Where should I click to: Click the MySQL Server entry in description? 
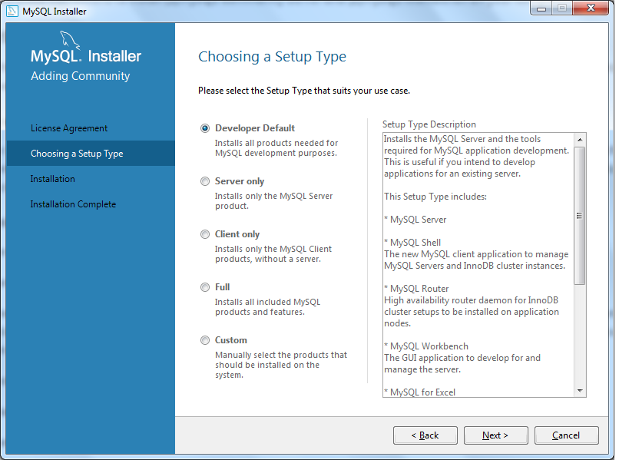(415, 219)
